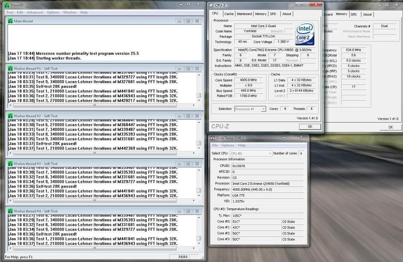This screenshot has width=403, height=262.
Task: Click the Core Voltage value 1.360 V
Action: click(283, 42)
